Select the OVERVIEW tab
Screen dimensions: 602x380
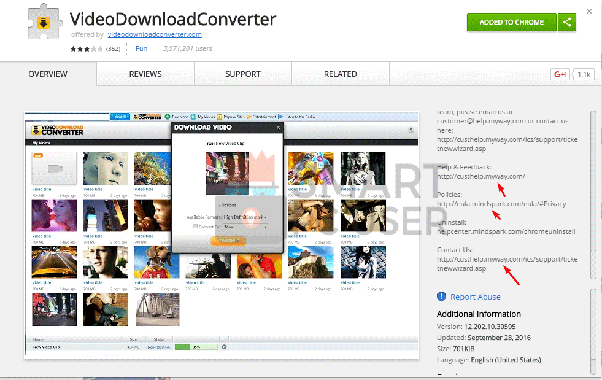(x=48, y=74)
